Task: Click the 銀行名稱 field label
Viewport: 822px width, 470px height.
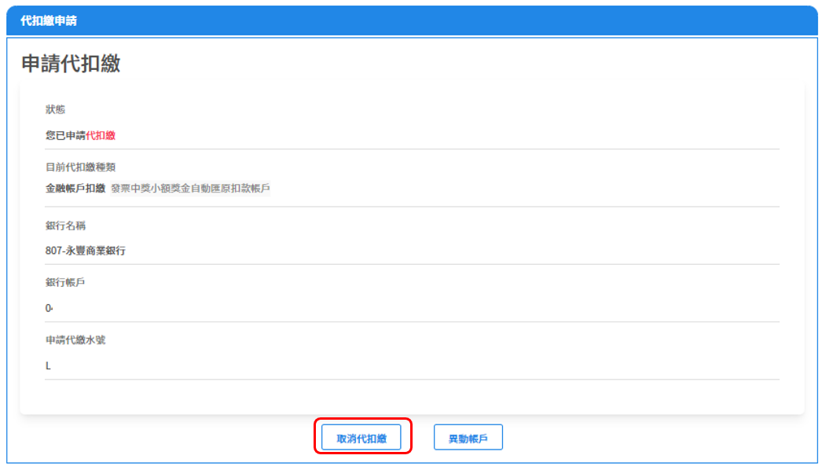Action: tap(65, 226)
